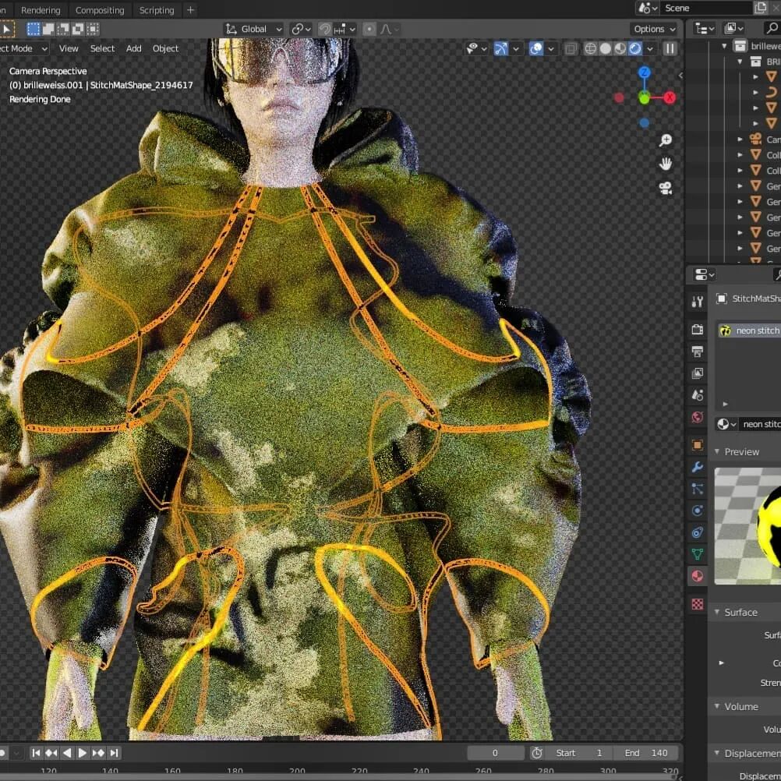Choose subtract selection mode icon
The image size is (781, 781).
pos(63,30)
